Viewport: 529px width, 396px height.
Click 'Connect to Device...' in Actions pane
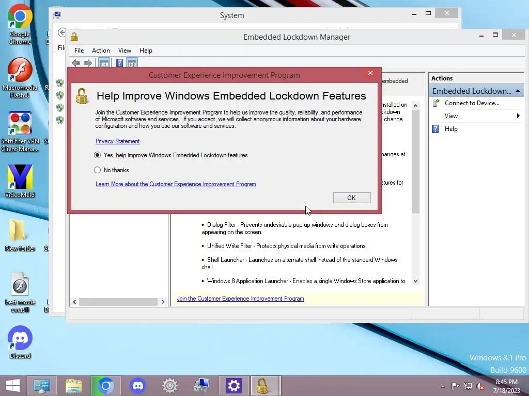coord(472,103)
